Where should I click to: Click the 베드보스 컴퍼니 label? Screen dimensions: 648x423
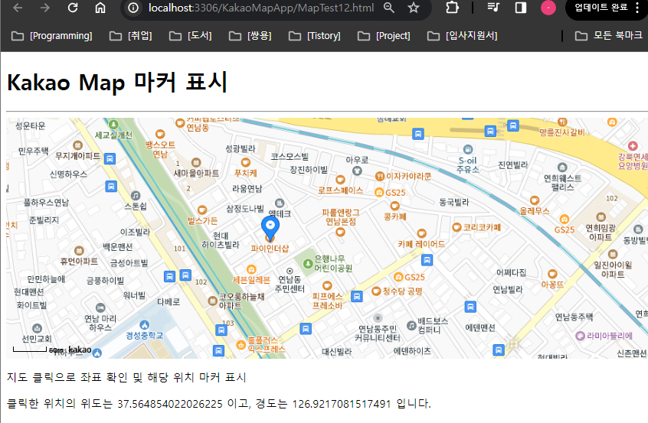pyautogui.click(x=433, y=326)
